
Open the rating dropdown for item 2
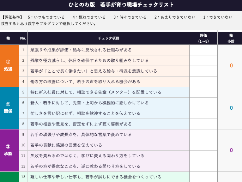coord(204,61)
